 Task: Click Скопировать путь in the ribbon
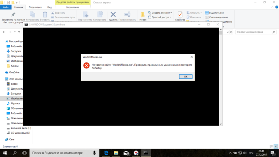coord(63,17)
